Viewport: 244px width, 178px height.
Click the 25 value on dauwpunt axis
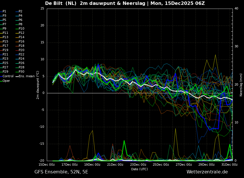(42, 9)
